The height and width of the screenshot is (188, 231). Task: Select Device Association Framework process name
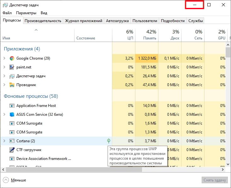pos(44,159)
